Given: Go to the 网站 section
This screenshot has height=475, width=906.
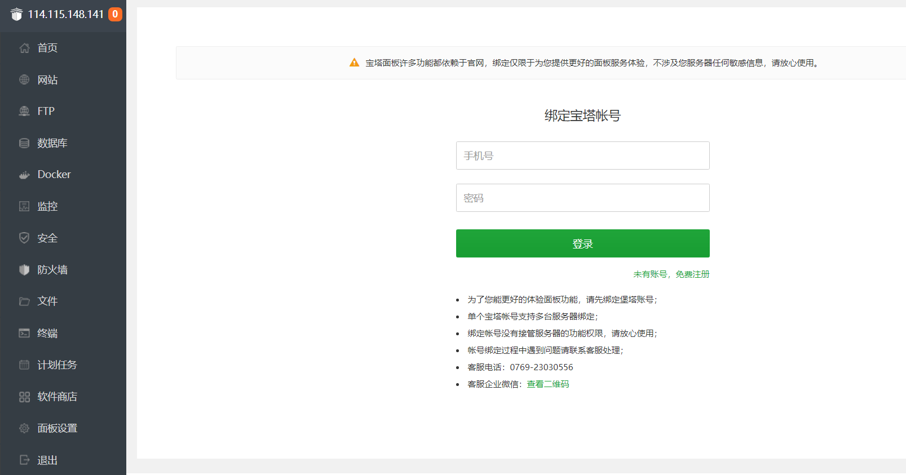Looking at the screenshot, I should coord(47,79).
